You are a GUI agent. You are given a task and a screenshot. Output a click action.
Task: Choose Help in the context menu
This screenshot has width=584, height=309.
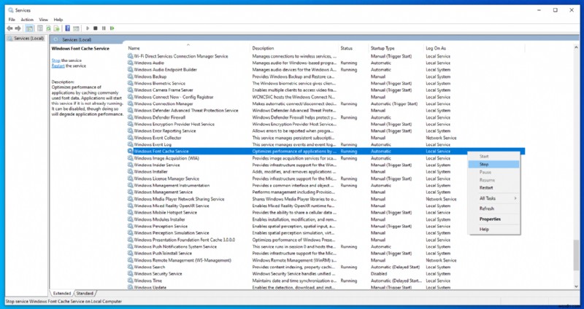pos(494,230)
